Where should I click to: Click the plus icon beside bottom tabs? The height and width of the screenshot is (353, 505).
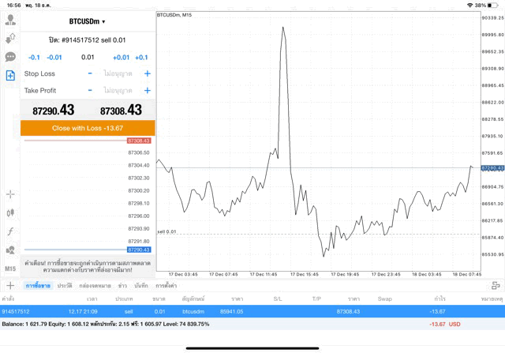10,285
